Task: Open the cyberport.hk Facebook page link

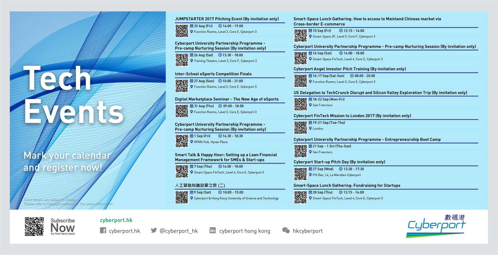Action: [125, 231]
